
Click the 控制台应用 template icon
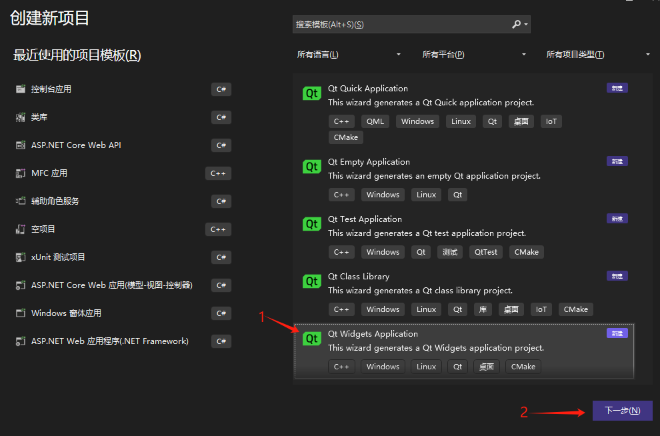click(x=20, y=89)
